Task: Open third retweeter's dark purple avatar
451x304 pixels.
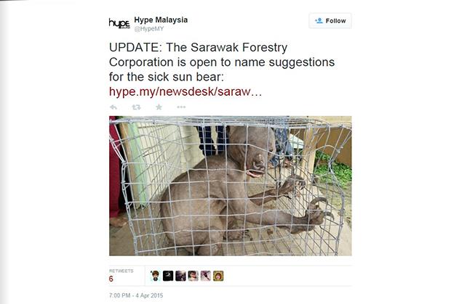Action: (x=180, y=276)
